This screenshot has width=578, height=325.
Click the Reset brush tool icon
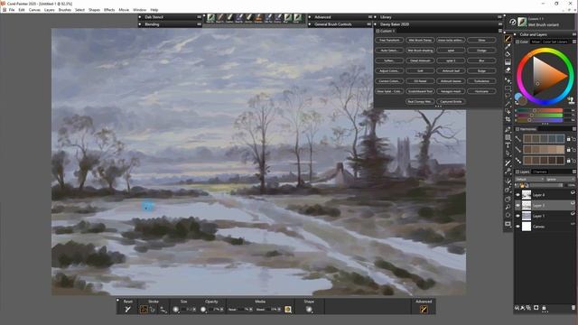[x=127, y=310]
